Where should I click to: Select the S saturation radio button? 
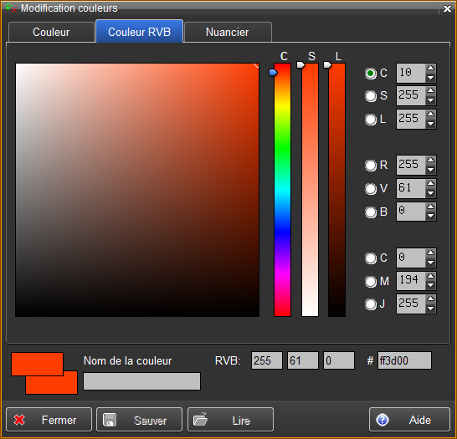point(371,96)
